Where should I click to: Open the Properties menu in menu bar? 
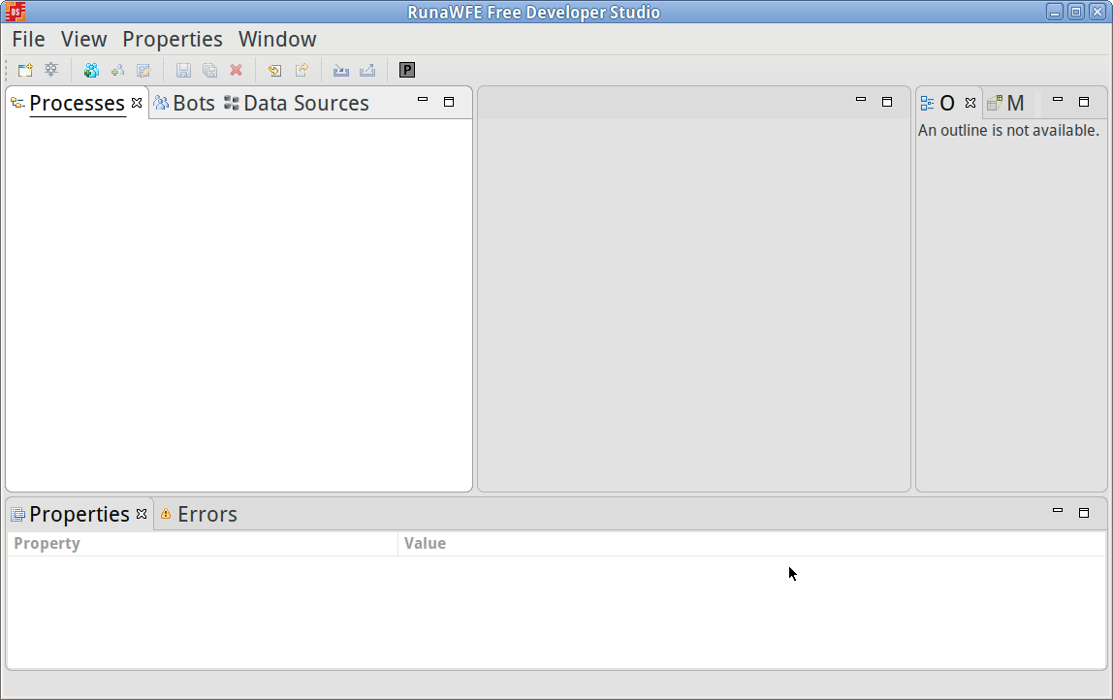pyautogui.click(x=172, y=40)
